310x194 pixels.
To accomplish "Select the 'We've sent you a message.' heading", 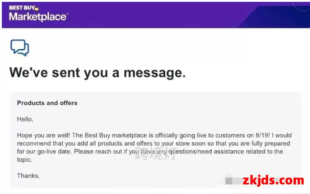I will click(x=97, y=73).
